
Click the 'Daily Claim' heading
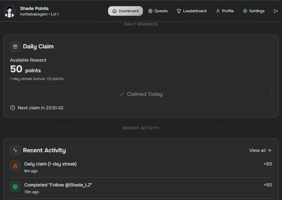point(38,46)
